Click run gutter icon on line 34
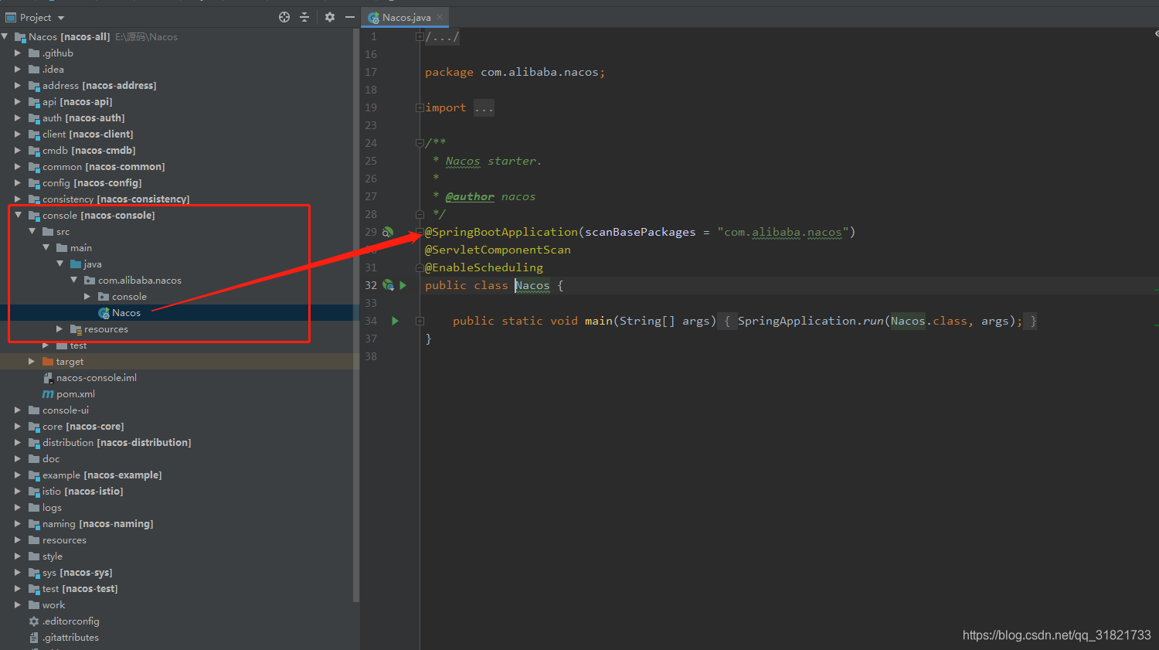Image resolution: width=1159 pixels, height=650 pixels. [x=395, y=321]
